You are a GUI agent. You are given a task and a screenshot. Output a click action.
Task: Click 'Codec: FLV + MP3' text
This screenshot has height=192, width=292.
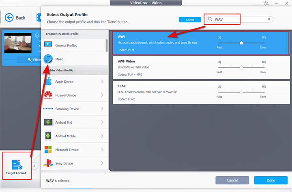tap(130, 75)
